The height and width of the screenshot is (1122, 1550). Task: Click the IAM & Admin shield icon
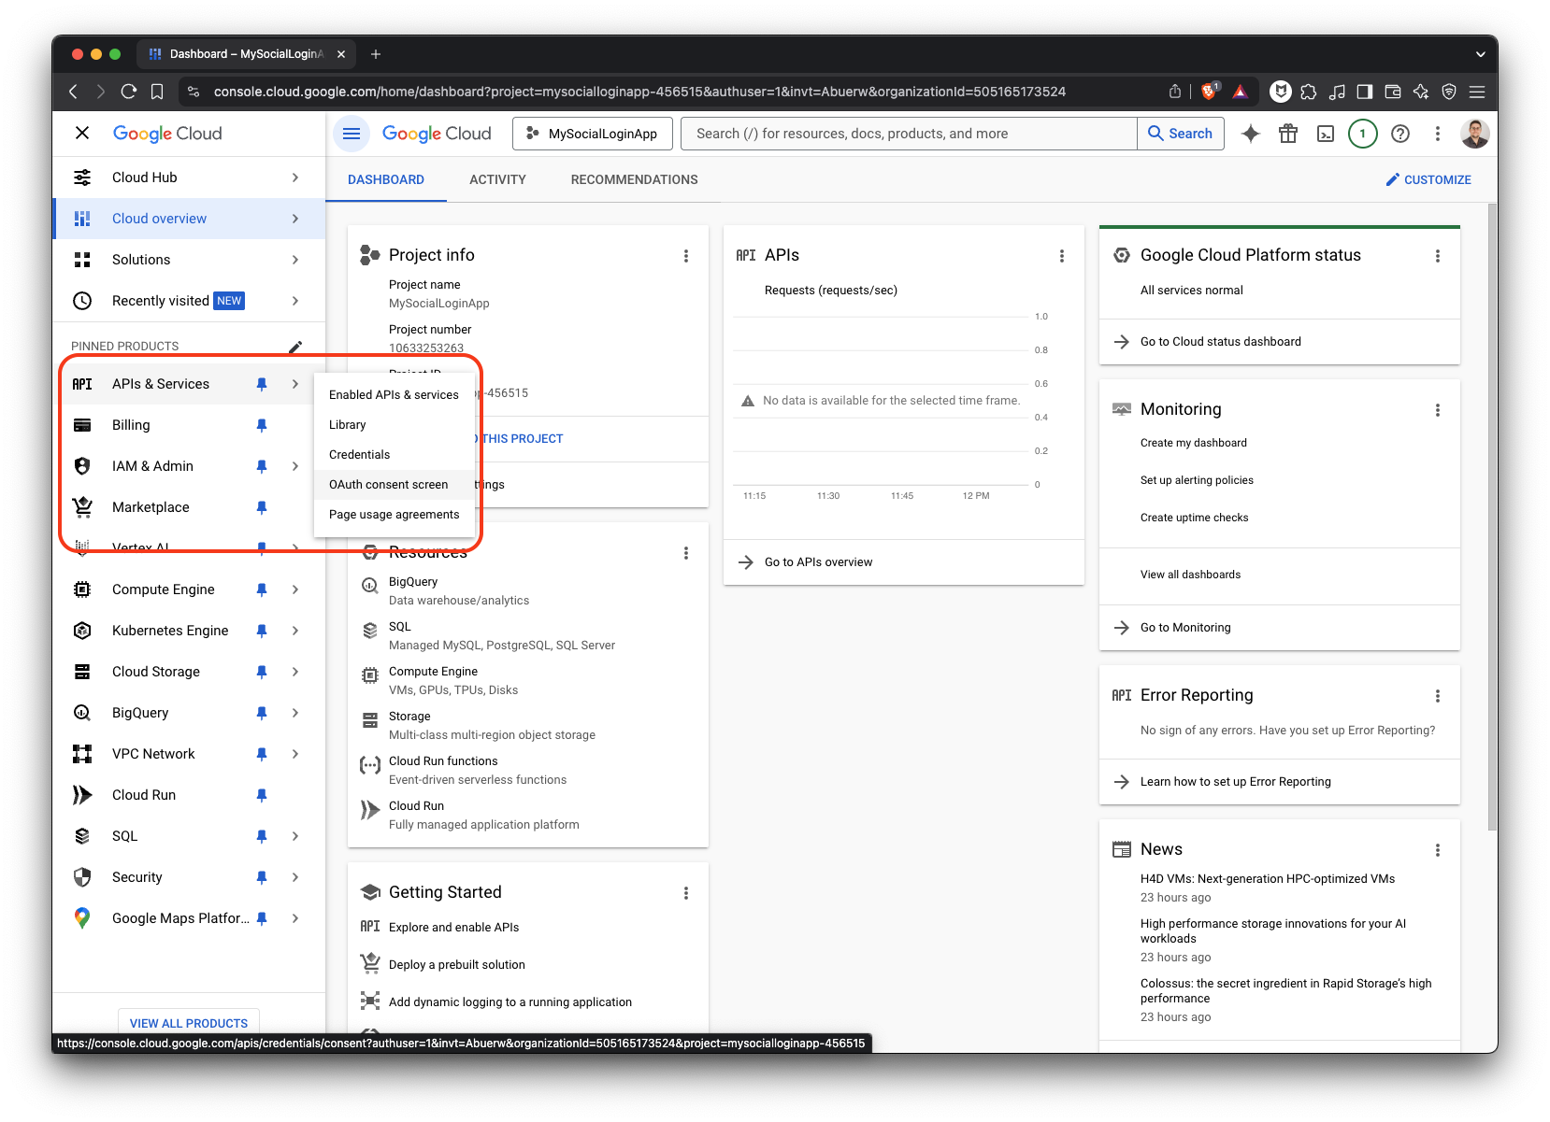(82, 466)
